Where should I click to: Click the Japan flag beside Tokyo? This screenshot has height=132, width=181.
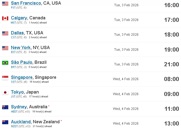point(5,92)
